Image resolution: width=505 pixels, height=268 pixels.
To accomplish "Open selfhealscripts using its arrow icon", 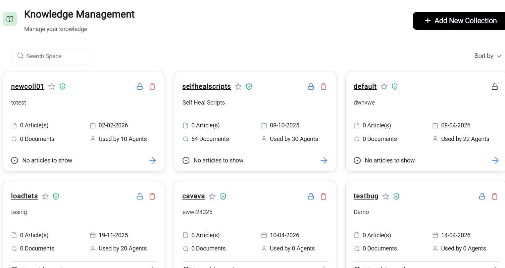I will tap(324, 160).
